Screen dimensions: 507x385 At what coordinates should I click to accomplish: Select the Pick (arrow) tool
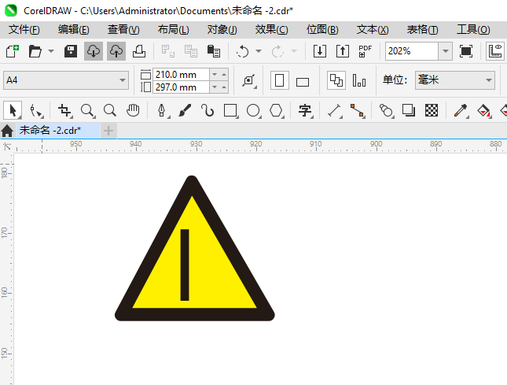point(13,110)
